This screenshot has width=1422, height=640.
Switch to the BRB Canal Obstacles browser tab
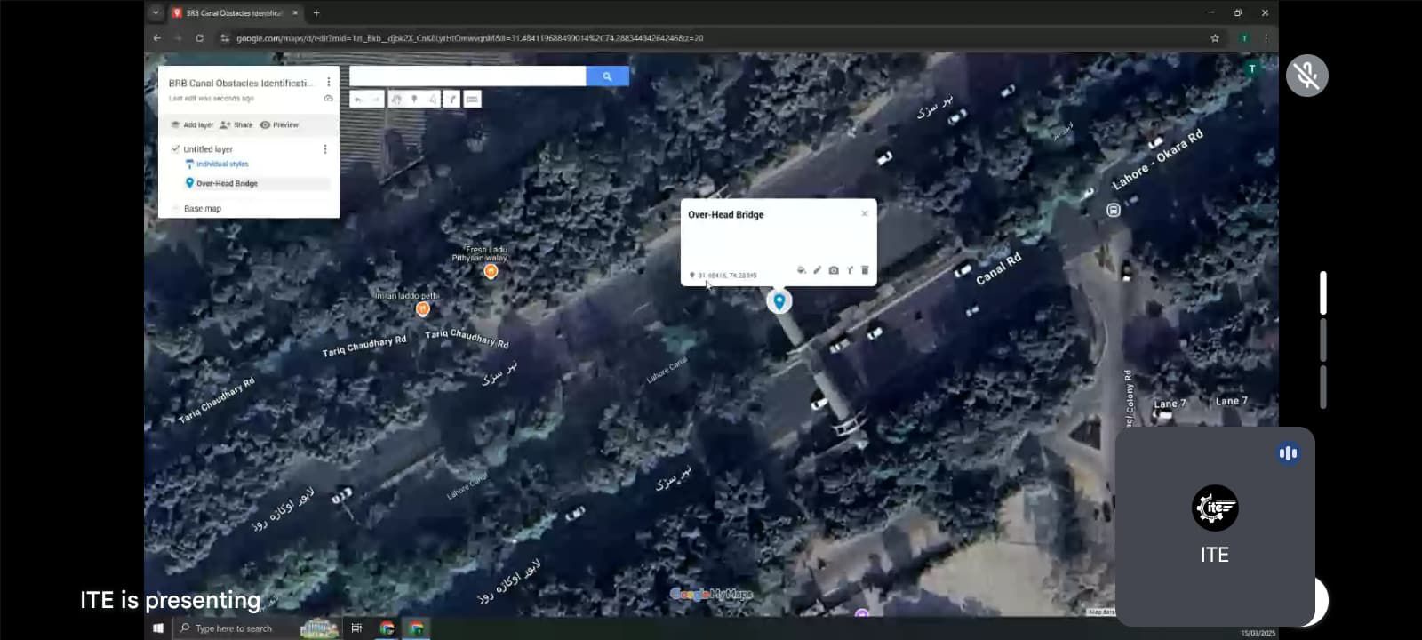[x=235, y=13]
